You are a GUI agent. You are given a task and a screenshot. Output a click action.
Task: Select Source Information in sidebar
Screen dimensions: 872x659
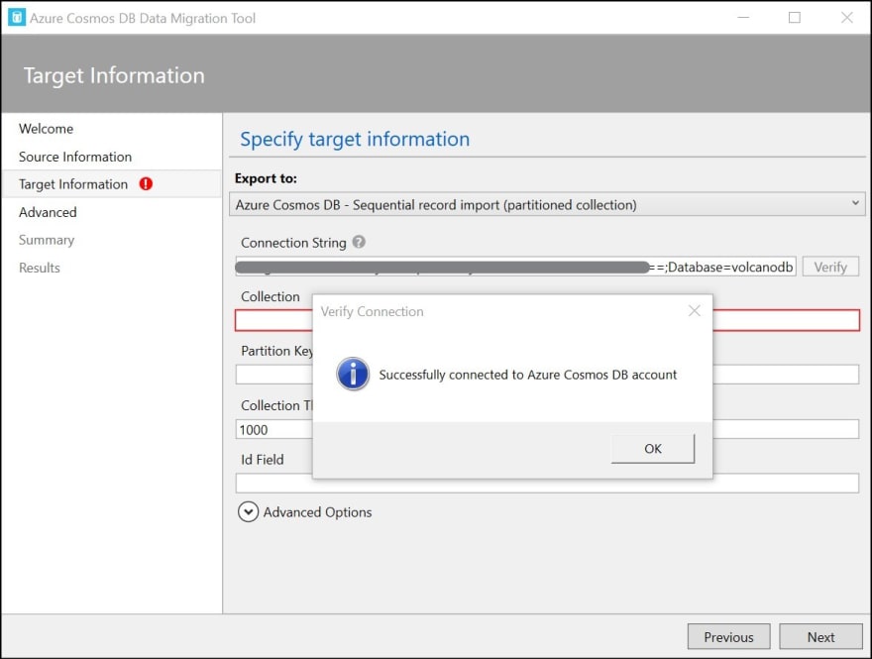(x=75, y=157)
